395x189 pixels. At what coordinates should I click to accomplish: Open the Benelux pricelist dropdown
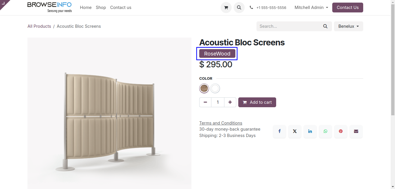(348, 26)
